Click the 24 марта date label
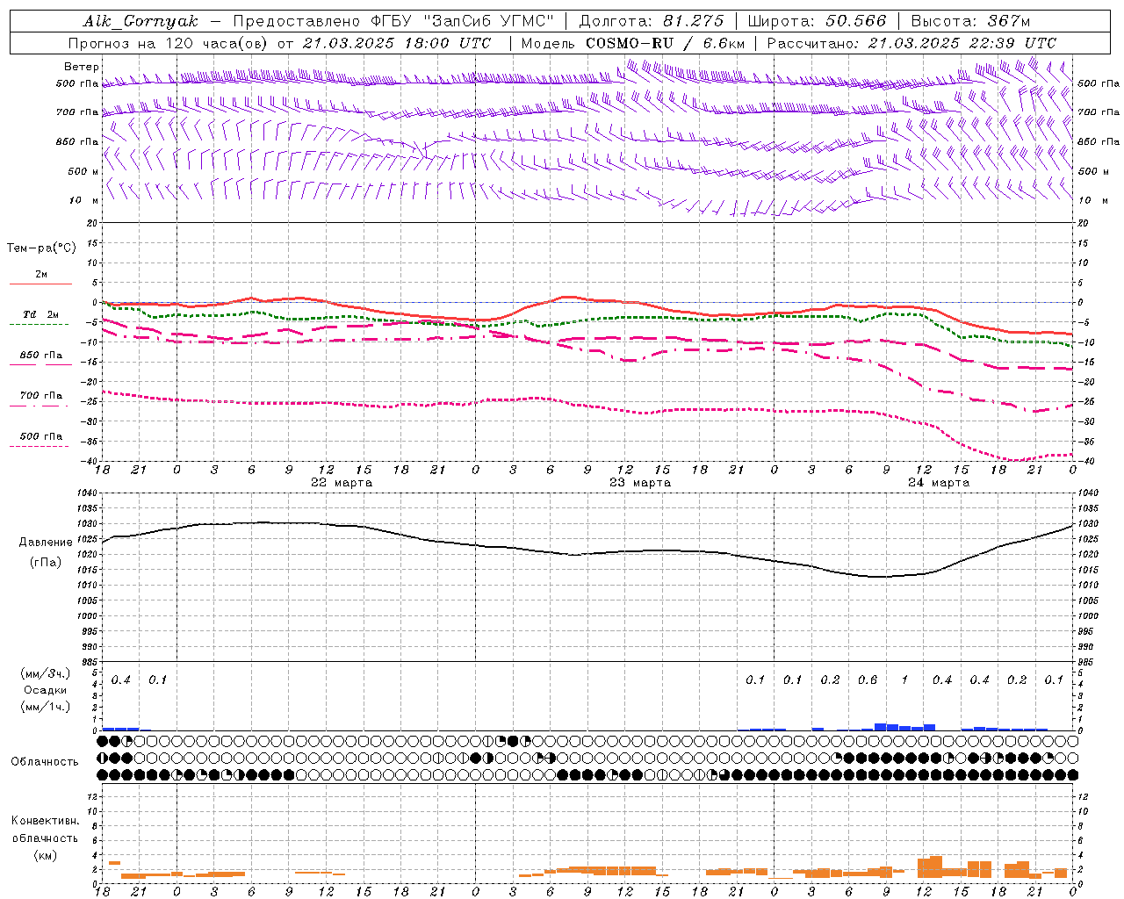The height and width of the screenshot is (899, 1124). click(939, 483)
